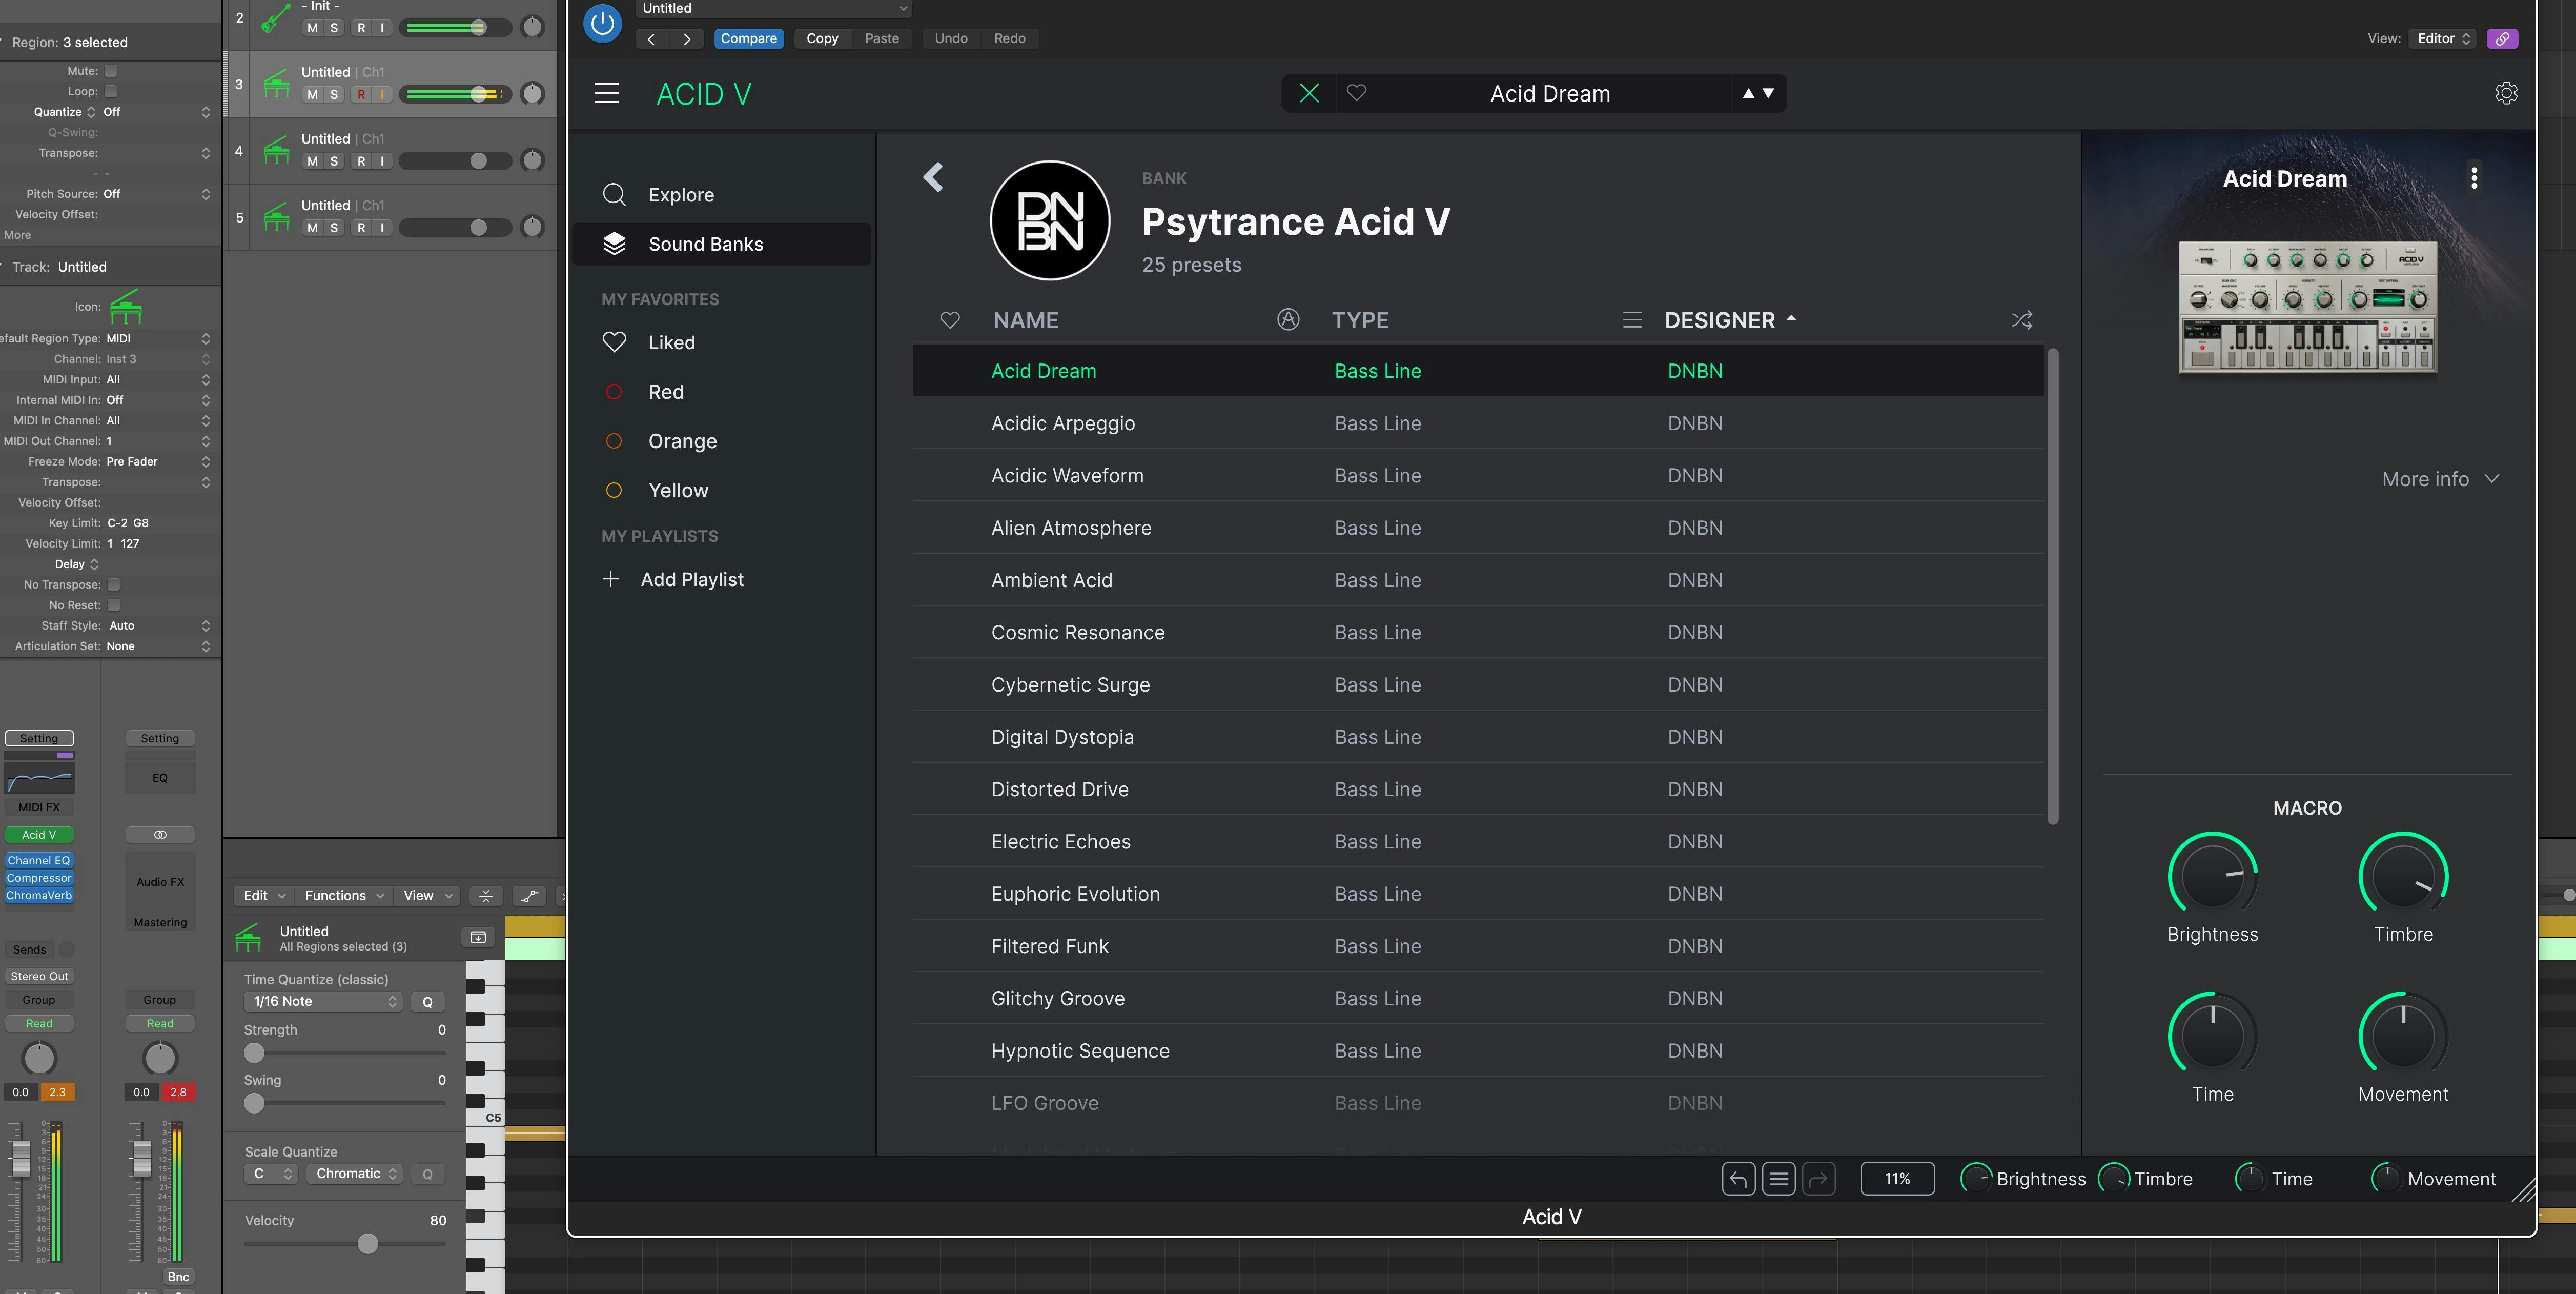Enable the Loop checkbox for the region
This screenshot has width=2576, height=1294.
point(111,91)
